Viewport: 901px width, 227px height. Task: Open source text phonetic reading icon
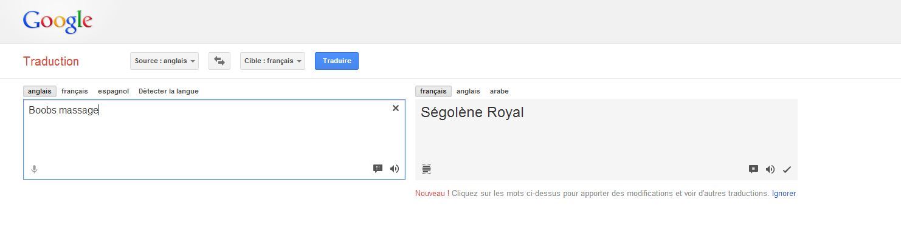tap(378, 169)
